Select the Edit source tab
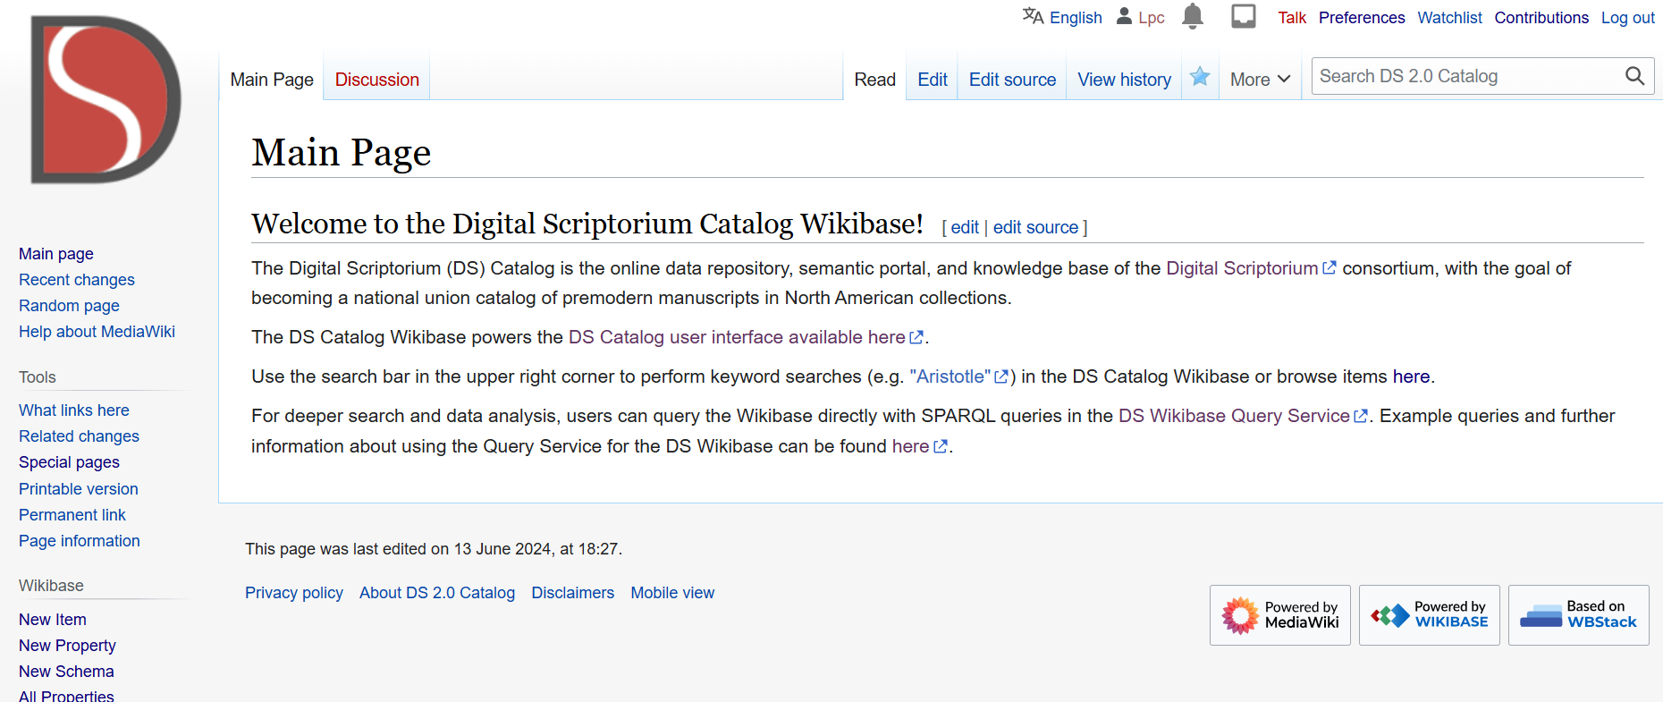1663x702 pixels. click(x=1012, y=80)
